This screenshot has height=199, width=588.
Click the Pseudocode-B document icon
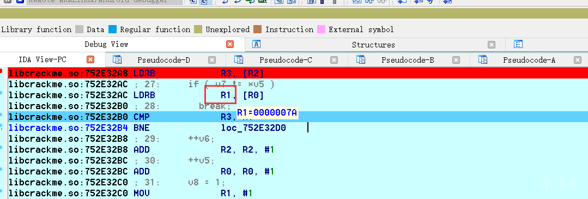(x=361, y=59)
